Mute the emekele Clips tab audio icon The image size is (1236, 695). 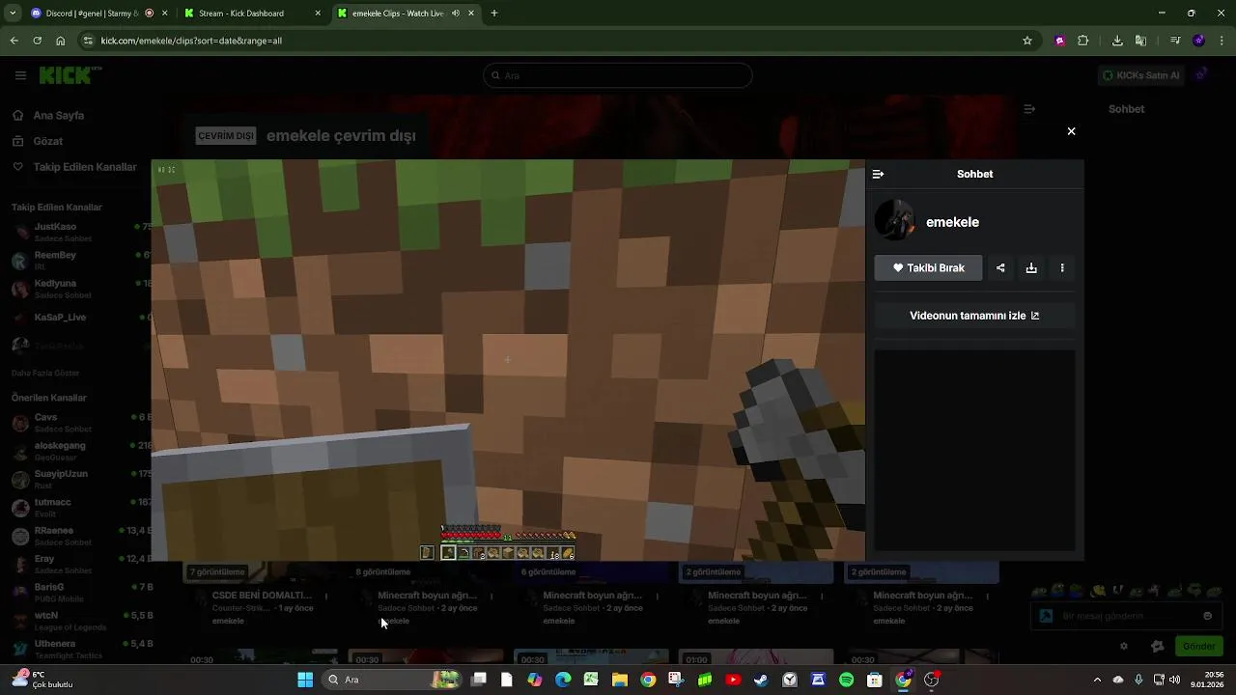click(456, 14)
